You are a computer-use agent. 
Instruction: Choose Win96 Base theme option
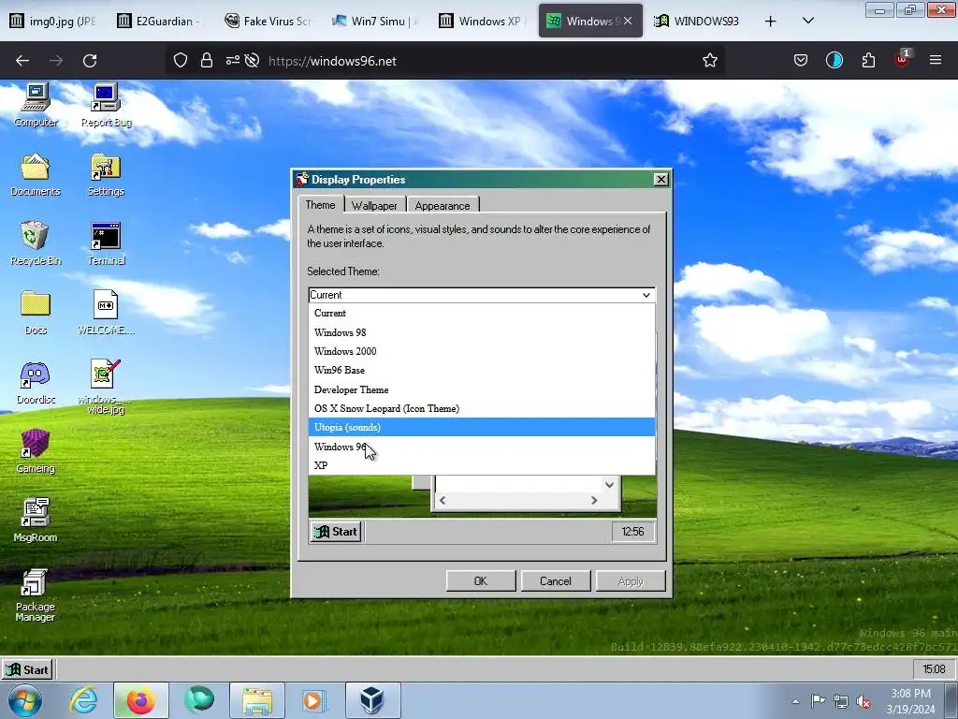click(482, 371)
